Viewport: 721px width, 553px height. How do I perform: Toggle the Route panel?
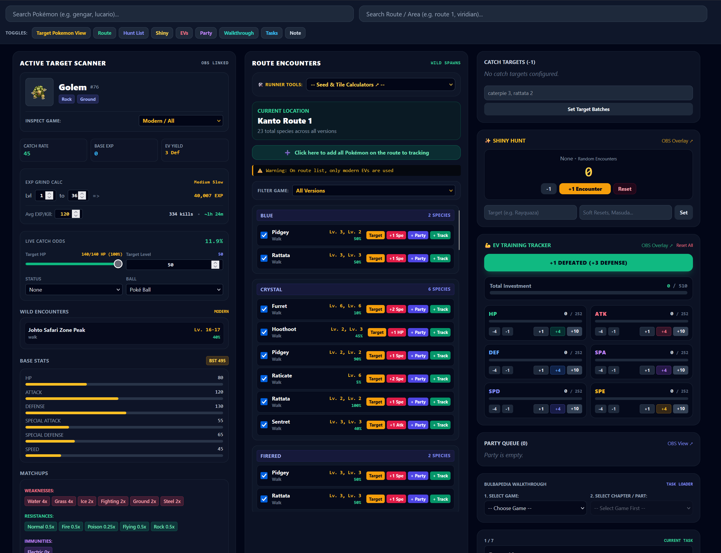pos(105,33)
